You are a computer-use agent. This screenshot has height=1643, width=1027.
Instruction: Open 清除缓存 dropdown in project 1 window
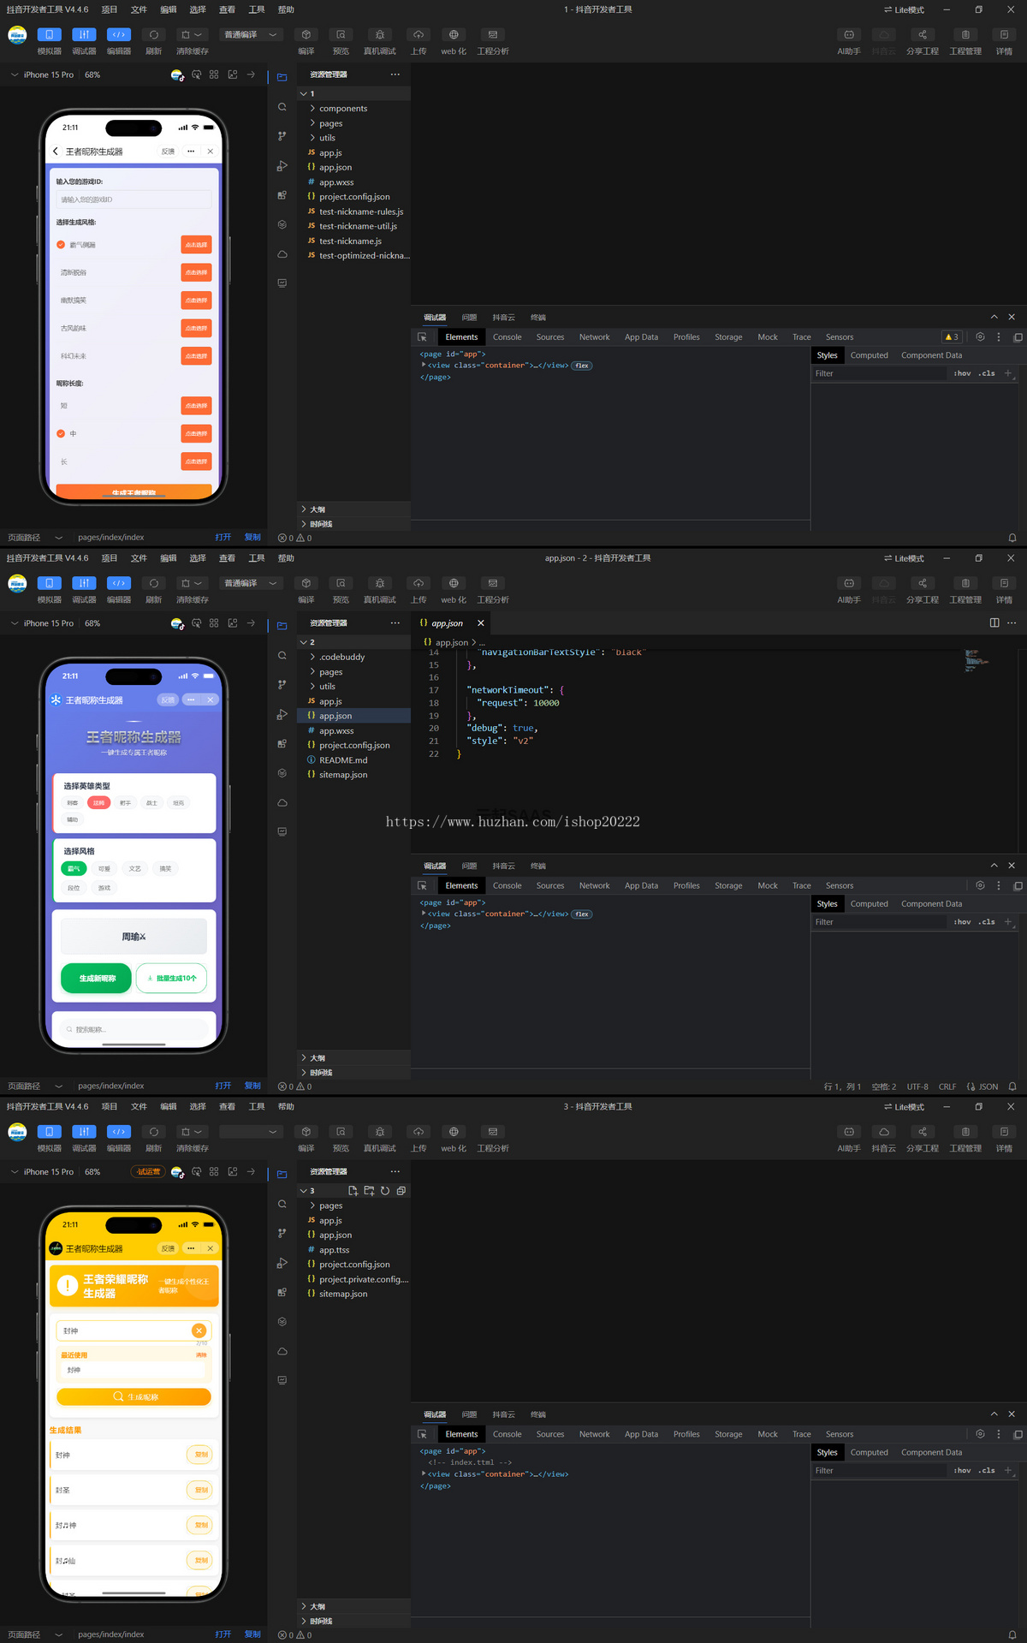[x=192, y=35]
